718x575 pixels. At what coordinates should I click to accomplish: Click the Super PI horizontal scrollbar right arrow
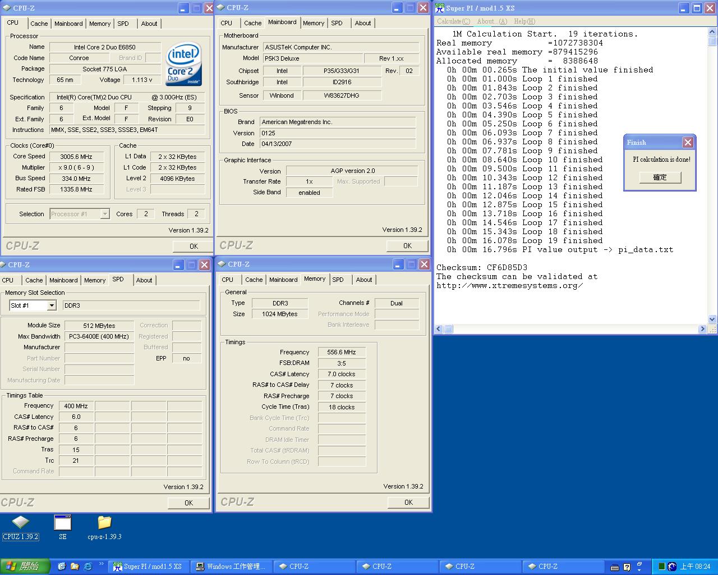click(702, 329)
